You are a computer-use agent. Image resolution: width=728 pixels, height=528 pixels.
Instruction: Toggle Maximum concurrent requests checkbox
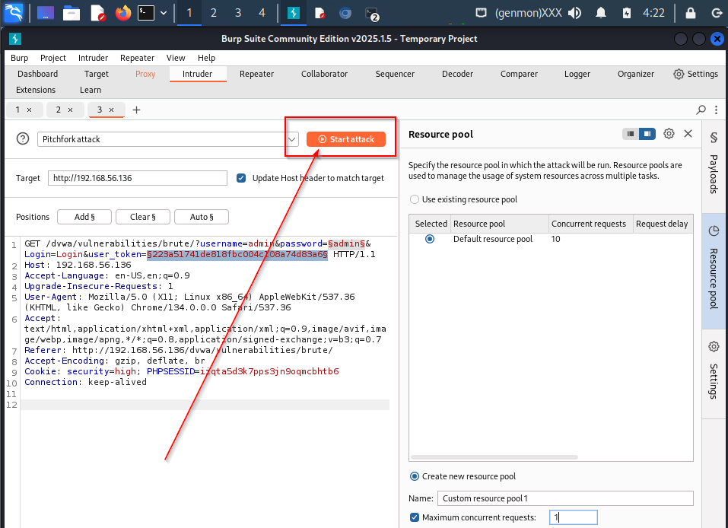[x=415, y=517]
